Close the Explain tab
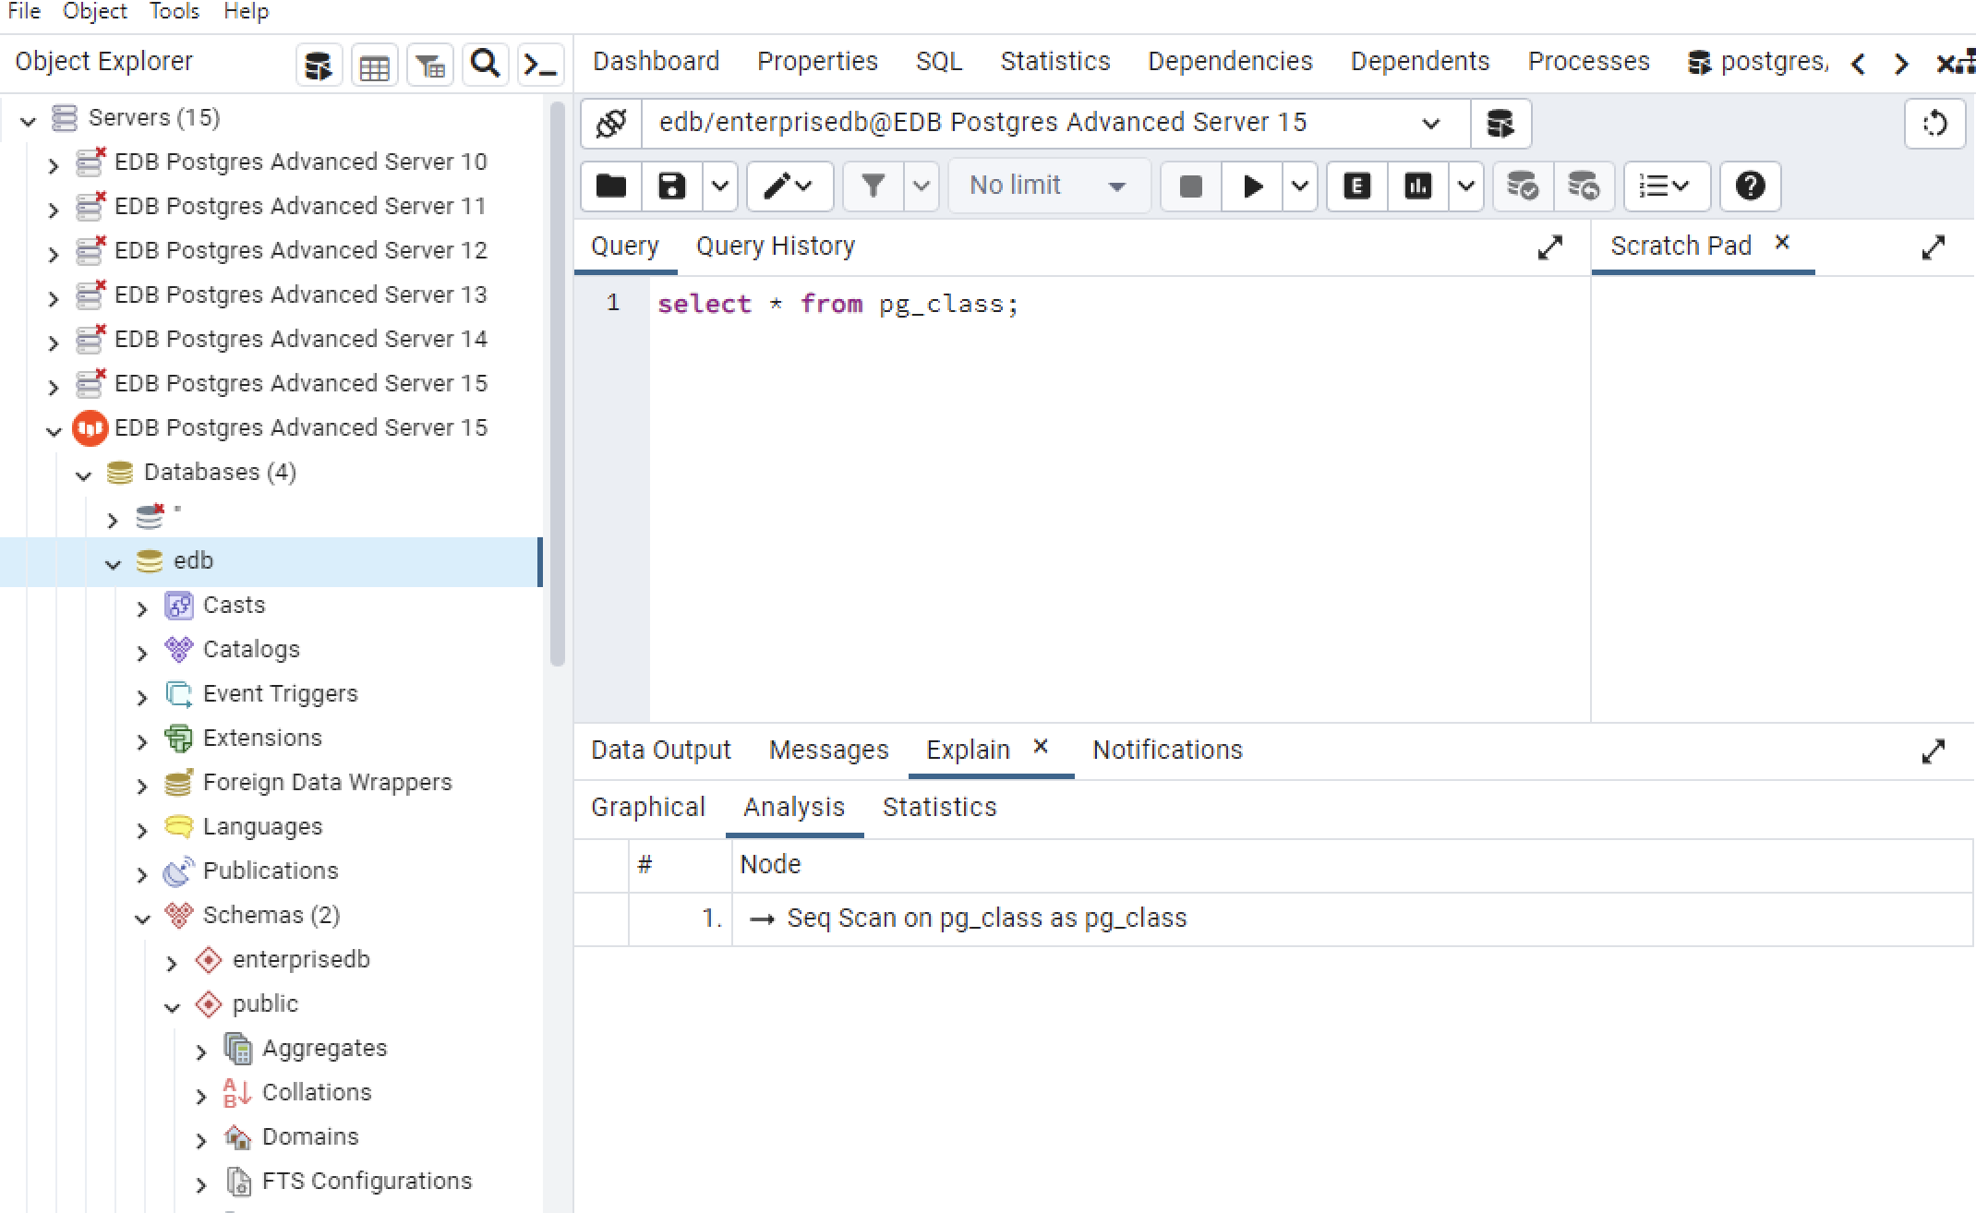1976x1213 pixels. pyautogui.click(x=1041, y=746)
